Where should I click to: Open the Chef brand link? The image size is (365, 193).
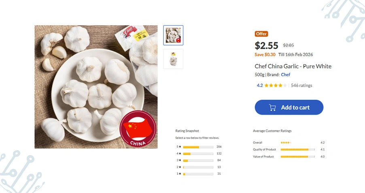pyautogui.click(x=286, y=75)
